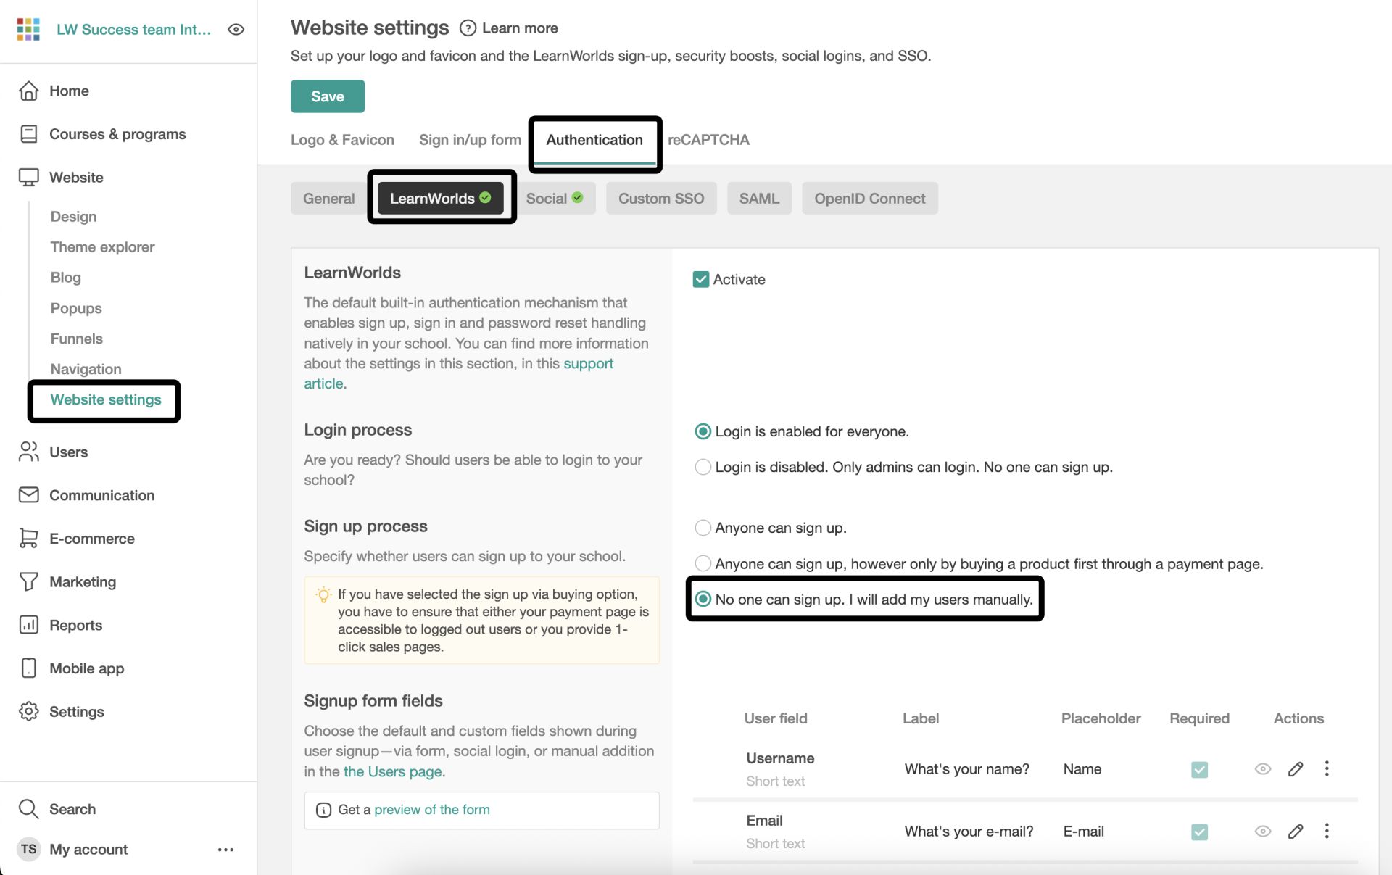Viewport: 1392px width, 875px height.
Task: Open Website settings in sidebar
Action: pyautogui.click(x=106, y=399)
